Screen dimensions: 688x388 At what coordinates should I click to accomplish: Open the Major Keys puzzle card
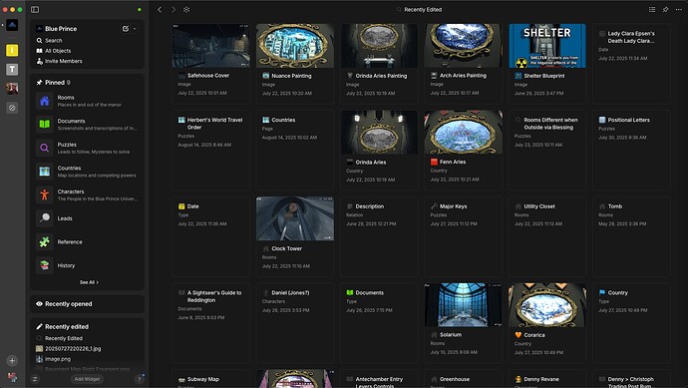[464, 236]
